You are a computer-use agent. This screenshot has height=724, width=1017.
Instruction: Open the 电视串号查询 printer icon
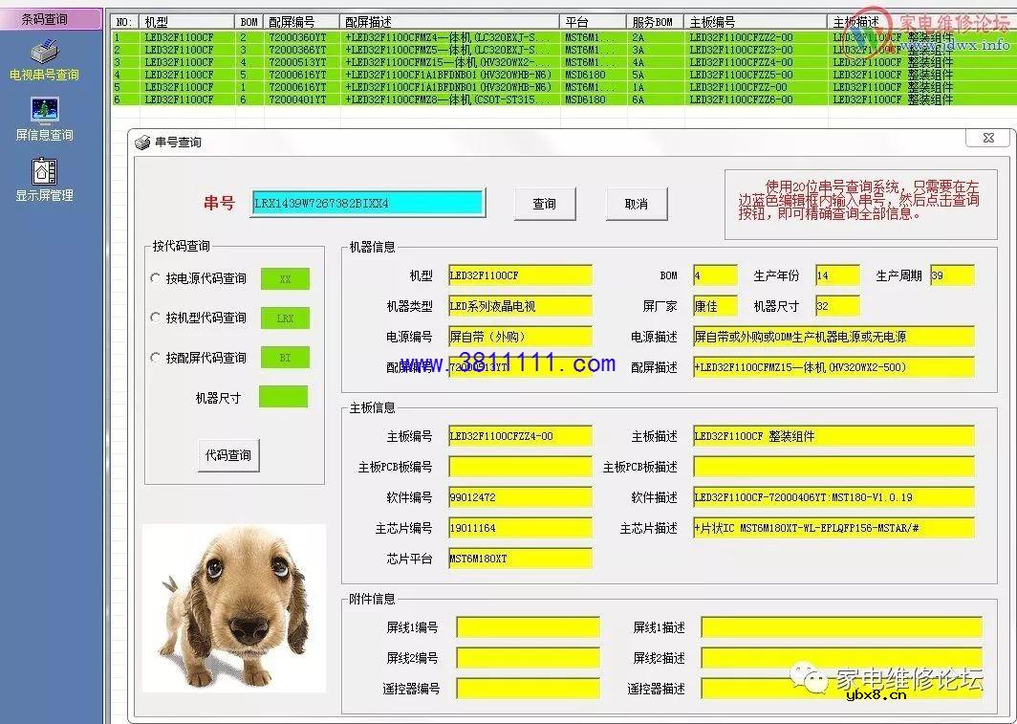[x=44, y=52]
